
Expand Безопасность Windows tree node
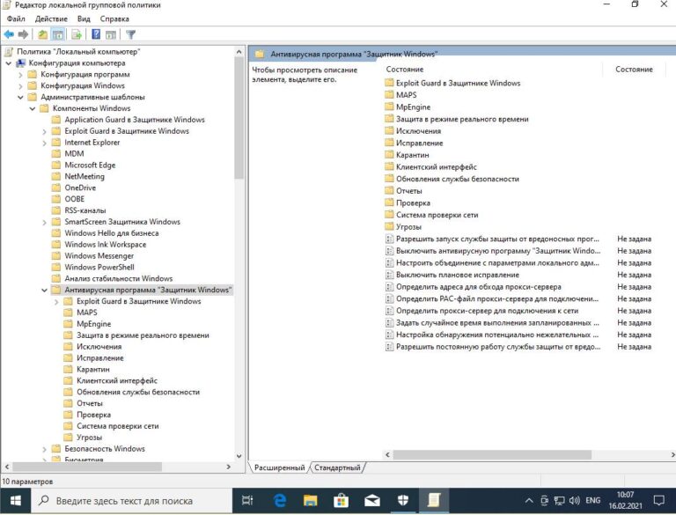coord(44,449)
